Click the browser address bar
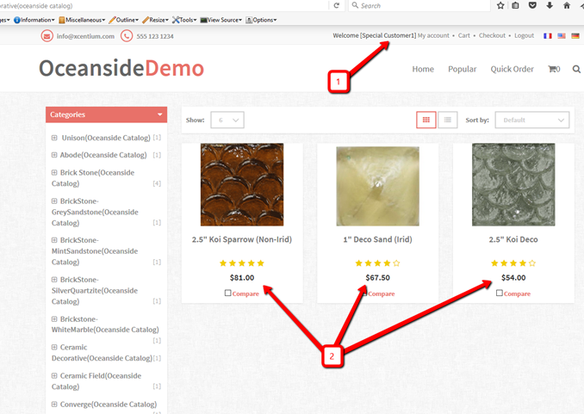 tap(164, 5)
